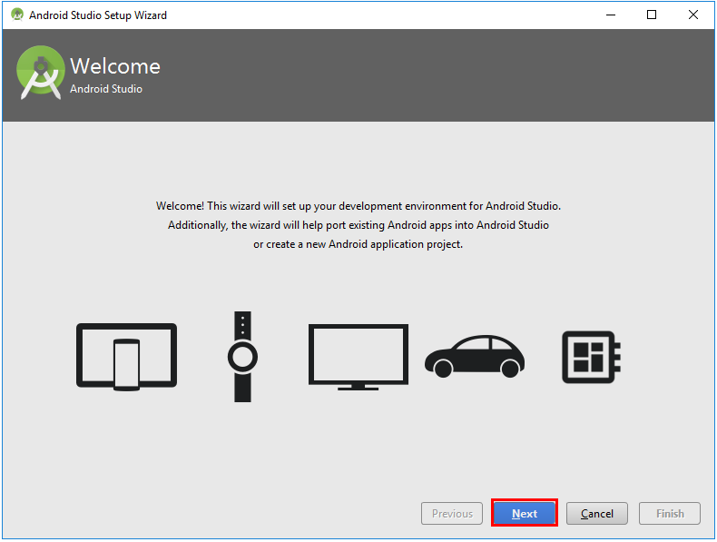Click the 'Additionally, the wizard will help' line
This screenshot has height=542, width=717.
(x=358, y=225)
